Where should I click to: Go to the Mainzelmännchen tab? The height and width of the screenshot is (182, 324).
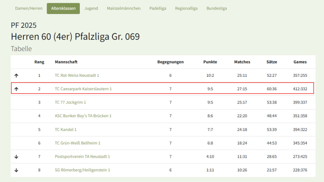pos(123,9)
